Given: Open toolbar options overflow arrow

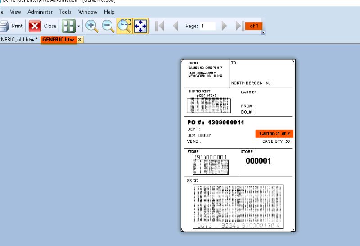Looking at the screenshot, I should click(x=263, y=32).
